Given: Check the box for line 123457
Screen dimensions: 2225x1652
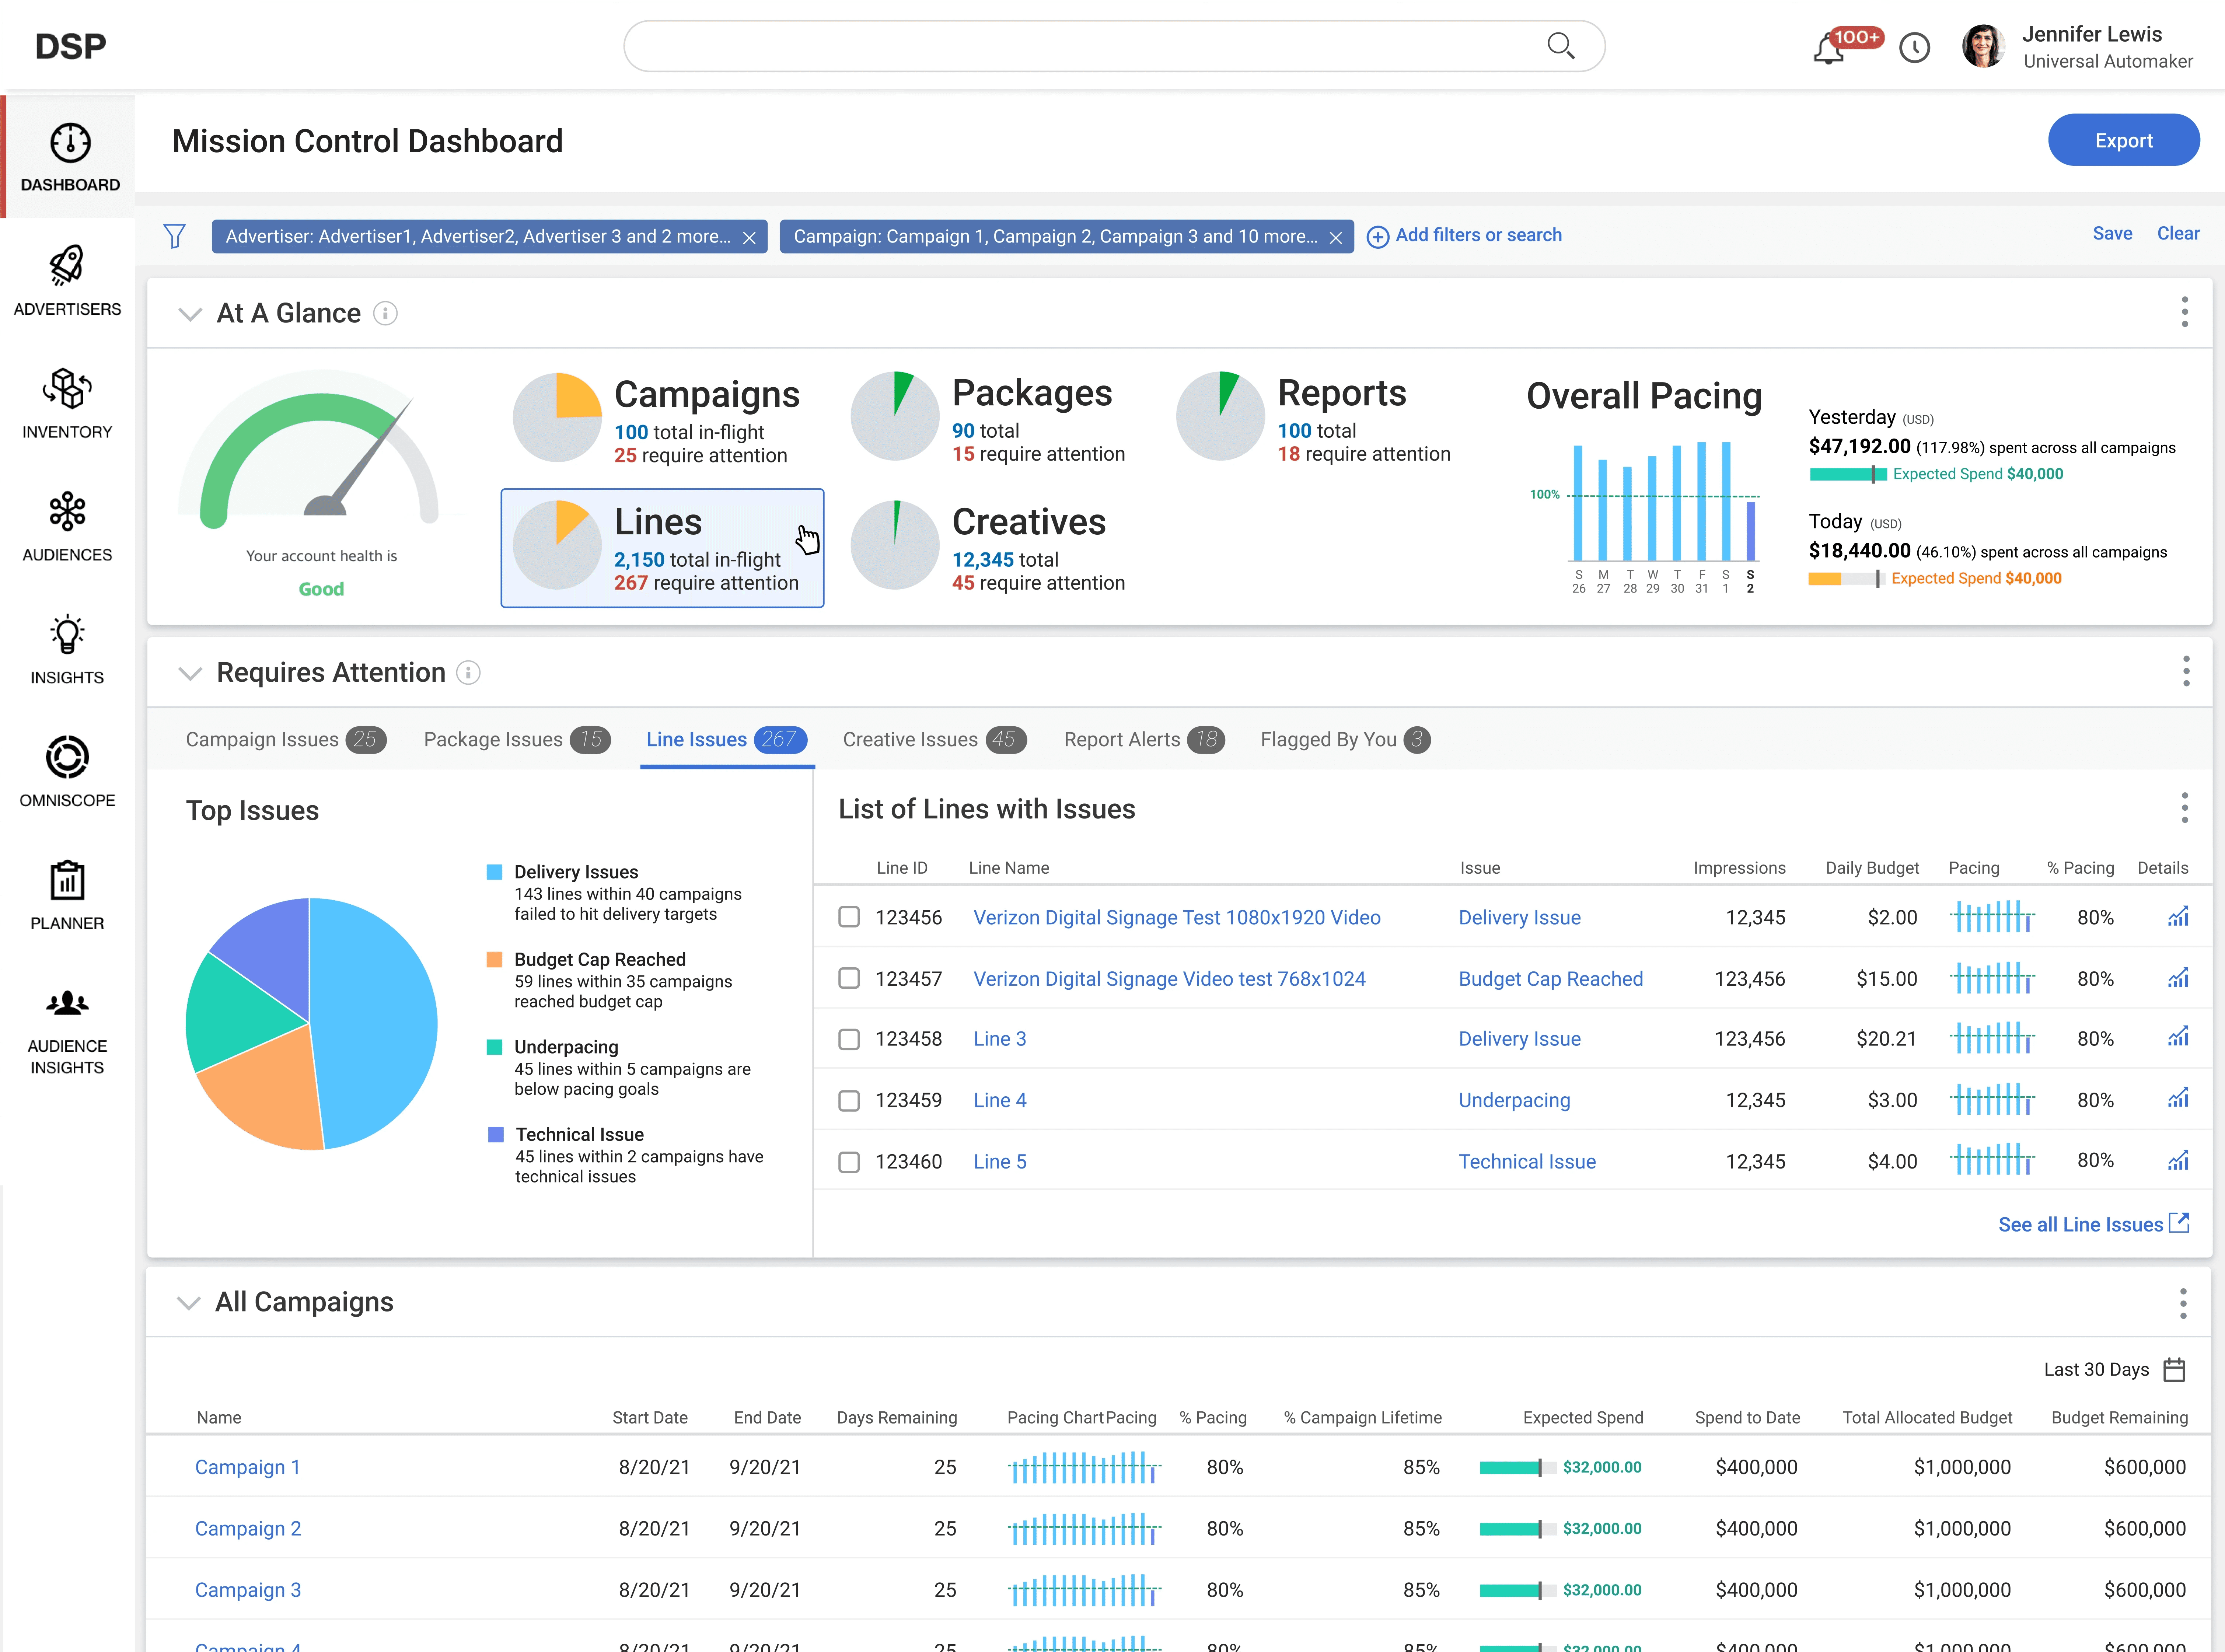Looking at the screenshot, I should [x=849, y=978].
